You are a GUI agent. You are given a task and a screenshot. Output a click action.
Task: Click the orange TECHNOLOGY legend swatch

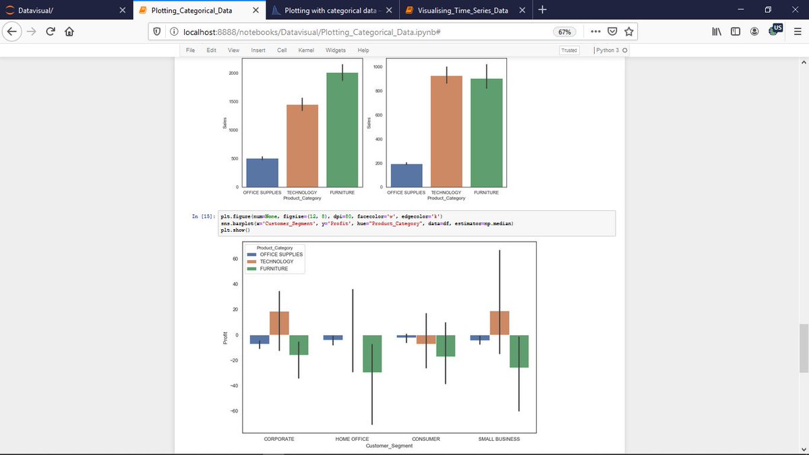tap(253, 262)
